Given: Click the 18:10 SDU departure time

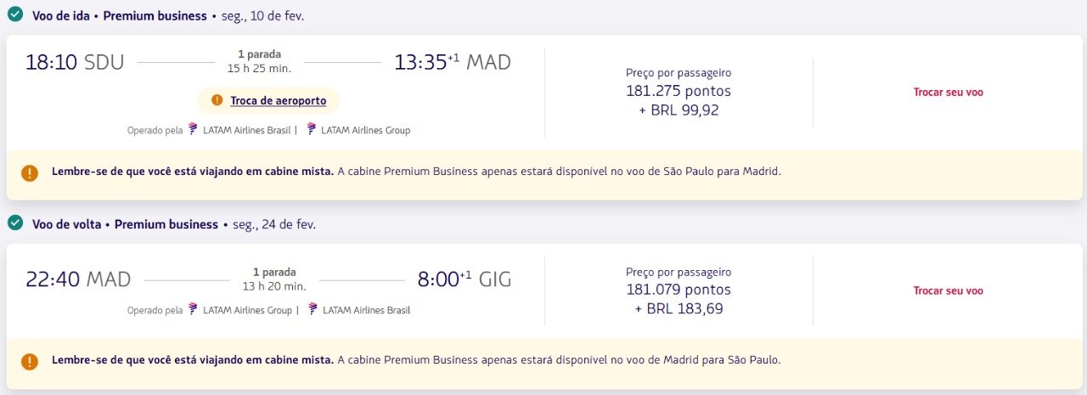Looking at the screenshot, I should point(75,62).
